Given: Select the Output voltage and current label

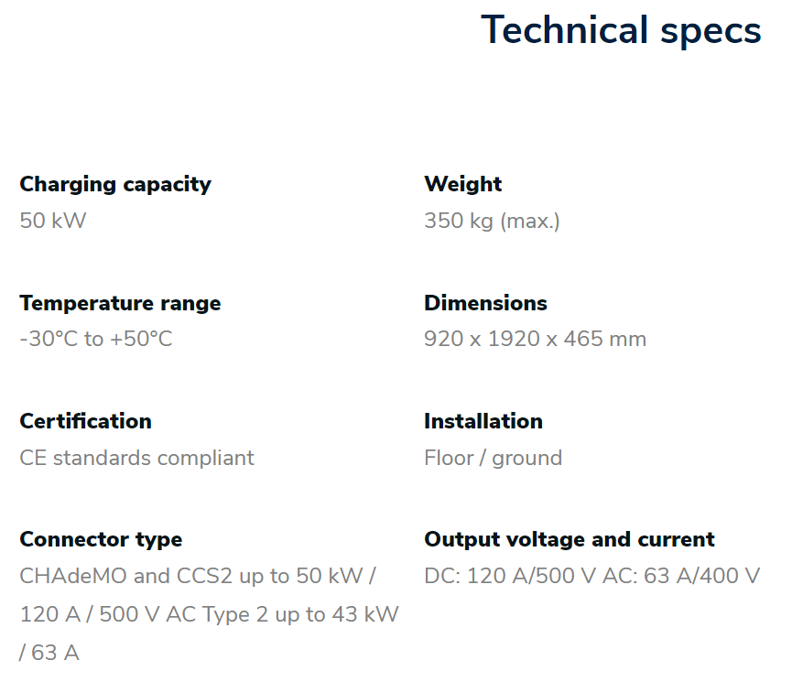Looking at the screenshot, I should pyautogui.click(x=570, y=540).
